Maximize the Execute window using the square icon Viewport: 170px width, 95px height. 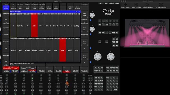tap(76, 12)
